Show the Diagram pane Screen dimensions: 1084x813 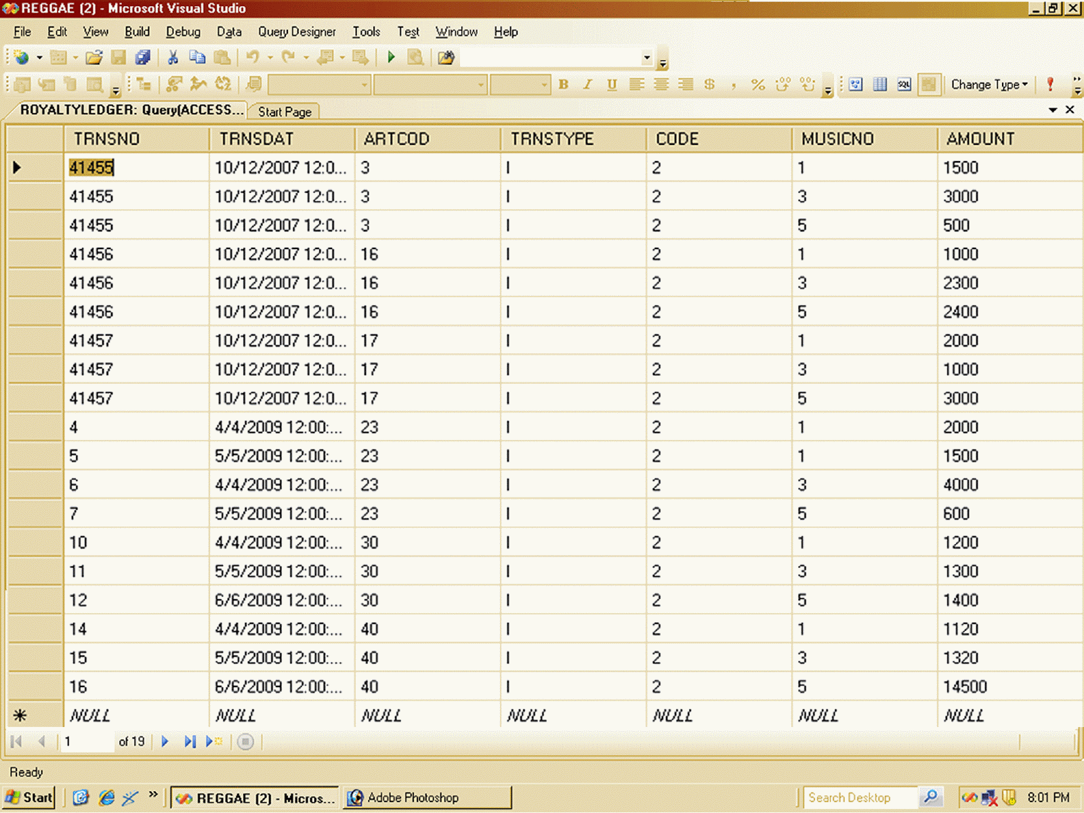(x=856, y=85)
